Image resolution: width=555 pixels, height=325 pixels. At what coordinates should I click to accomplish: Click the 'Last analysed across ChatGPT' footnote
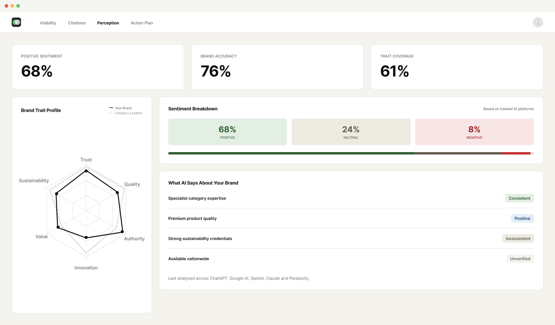pos(239,278)
